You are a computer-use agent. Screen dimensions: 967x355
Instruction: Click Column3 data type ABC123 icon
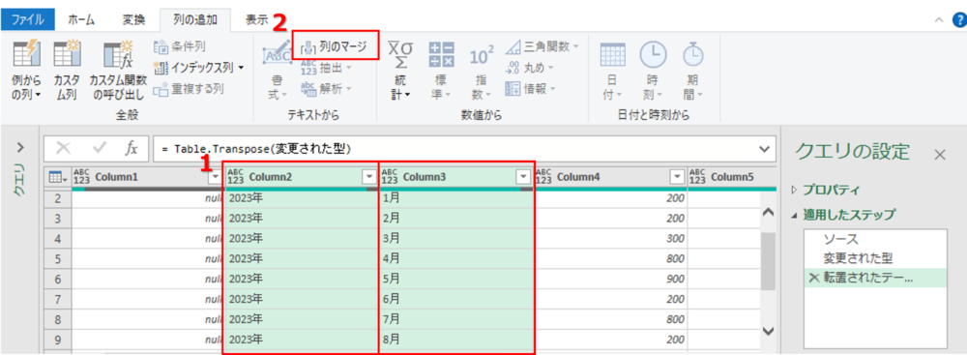tap(390, 178)
